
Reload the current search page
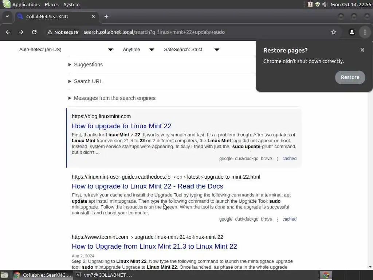pyautogui.click(x=34, y=32)
